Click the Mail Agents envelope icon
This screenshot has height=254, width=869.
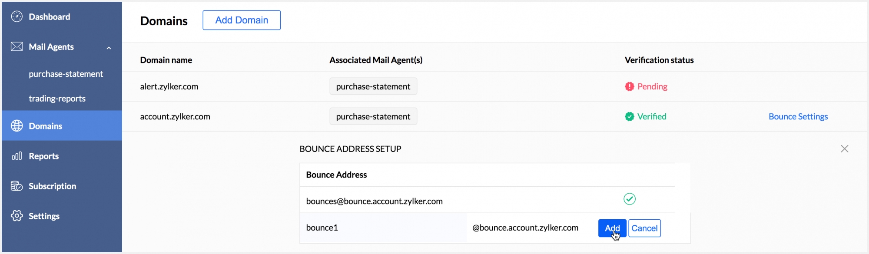click(17, 46)
